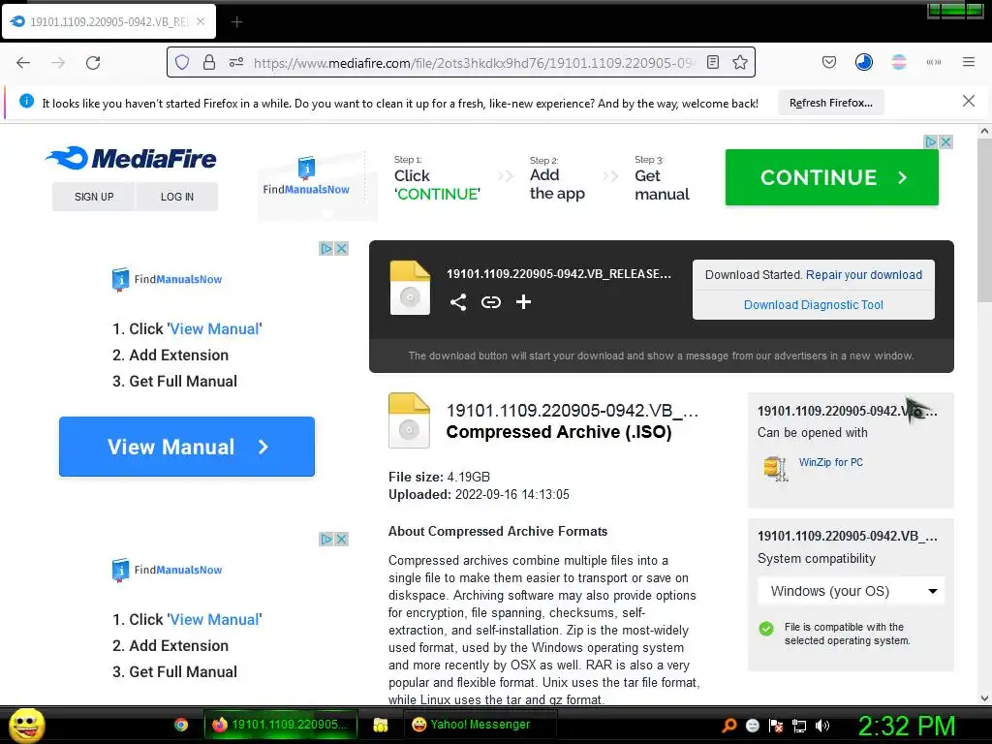Image resolution: width=992 pixels, height=744 pixels.
Task: Click the volume speaker tray icon
Action: (823, 726)
